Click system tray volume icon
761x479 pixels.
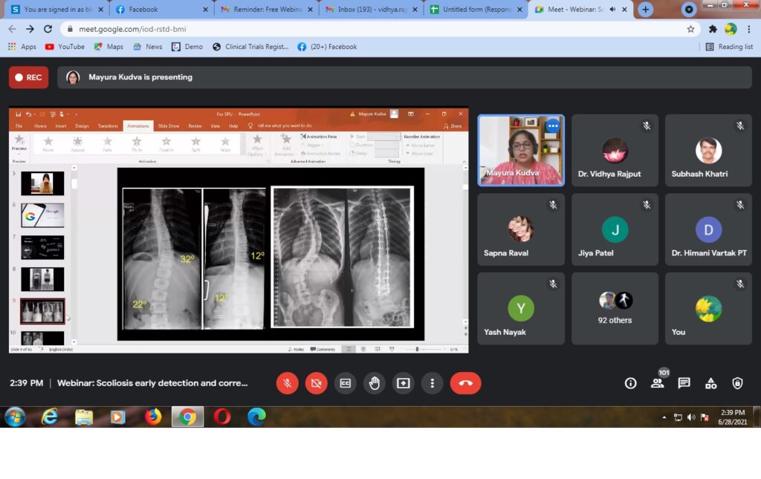(x=691, y=417)
